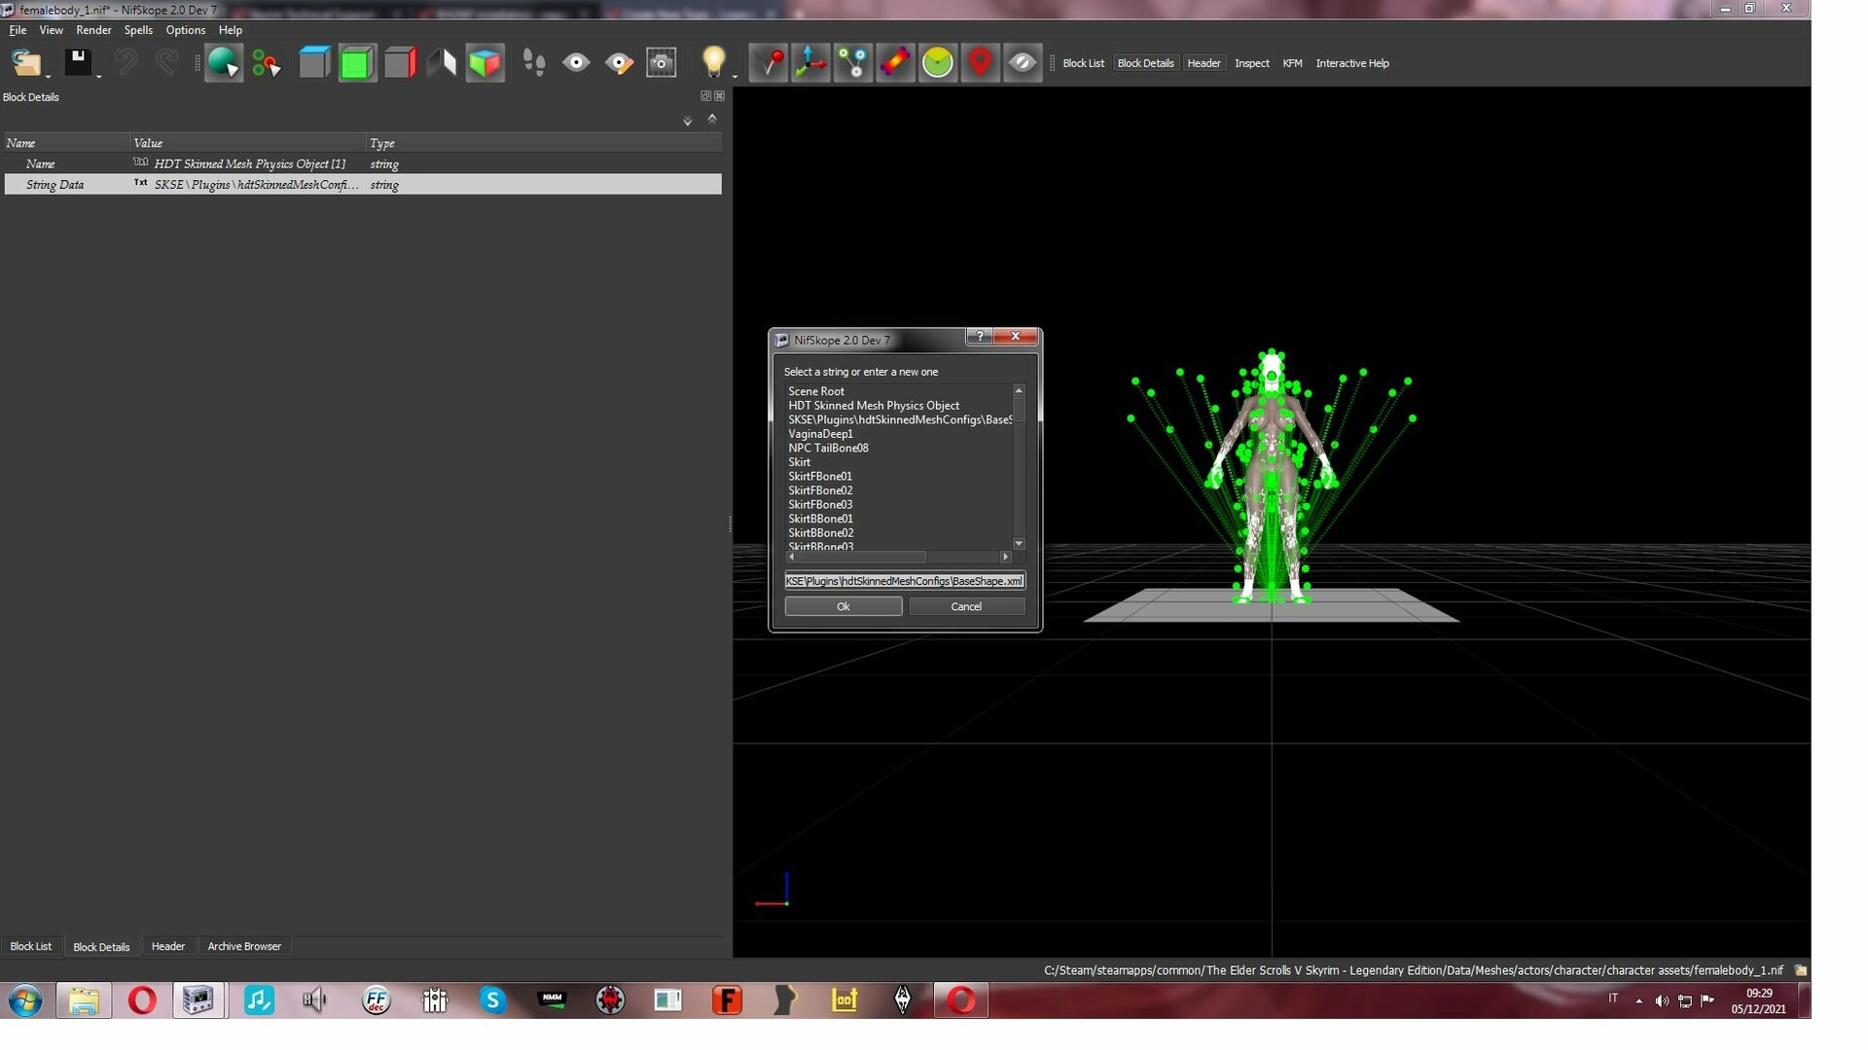
Task: Select the String Data row
Action: (363, 184)
